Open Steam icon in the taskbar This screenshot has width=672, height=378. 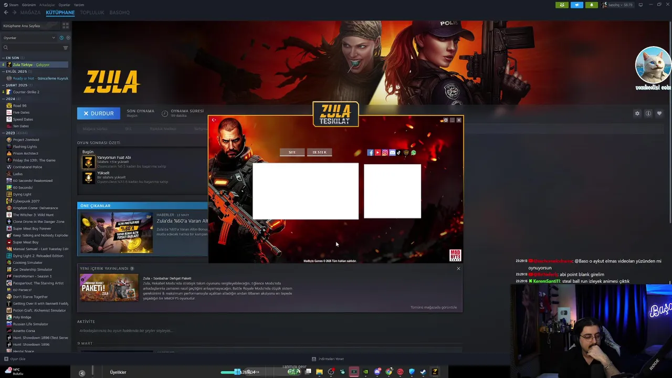[x=423, y=372]
